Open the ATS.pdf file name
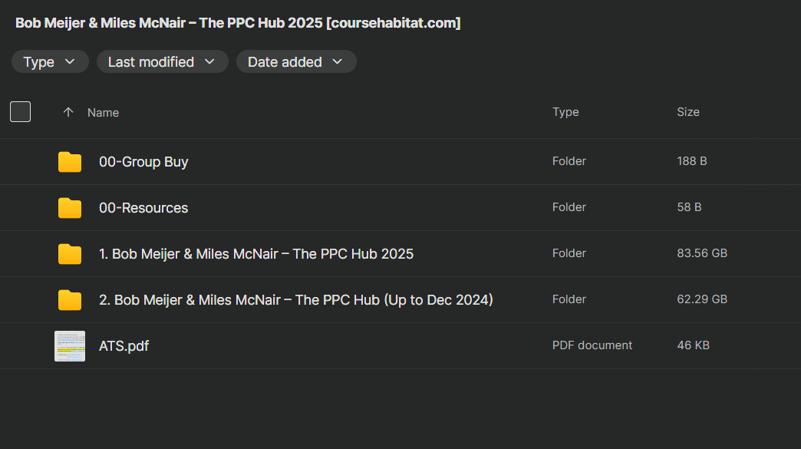 124,346
